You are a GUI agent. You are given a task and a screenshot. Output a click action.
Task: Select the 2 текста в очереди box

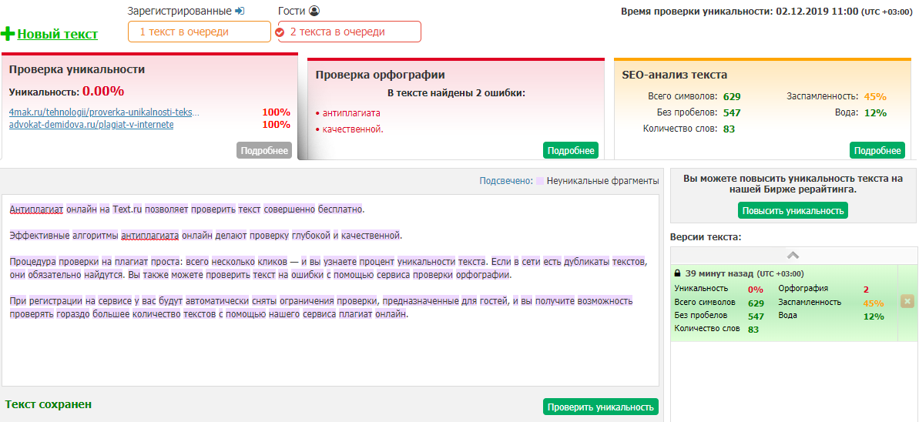point(349,32)
